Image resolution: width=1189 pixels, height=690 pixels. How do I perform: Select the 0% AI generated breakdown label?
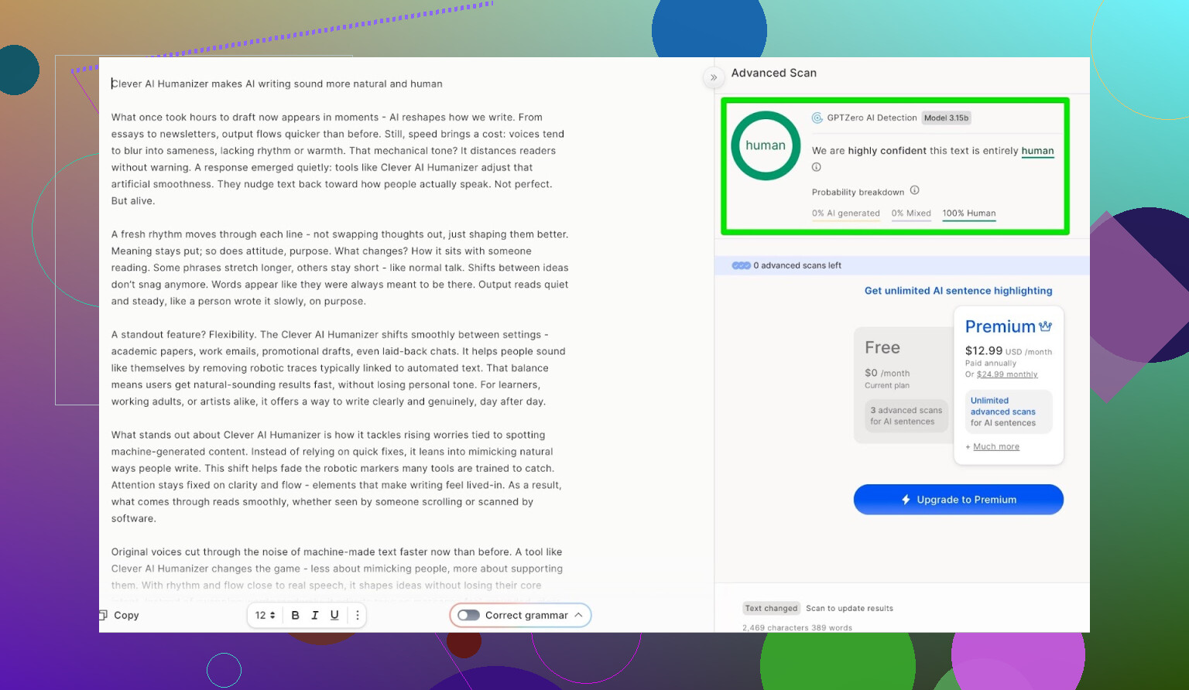[x=845, y=213]
